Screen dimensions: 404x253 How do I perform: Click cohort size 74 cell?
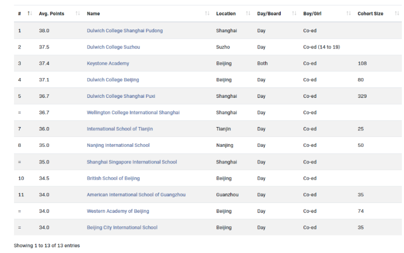(x=360, y=211)
